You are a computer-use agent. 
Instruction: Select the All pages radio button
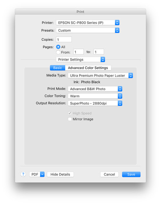[58, 47]
